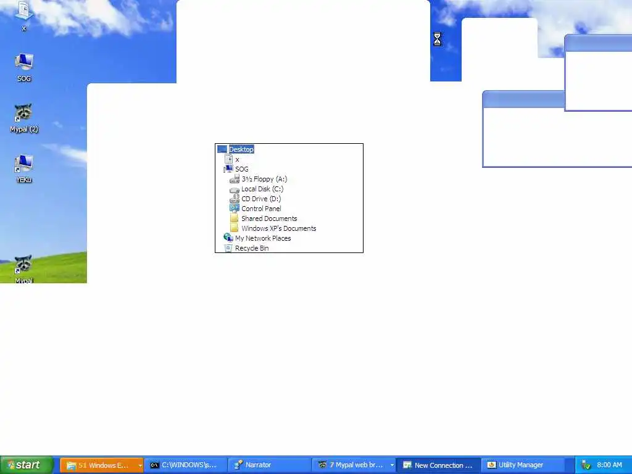Open Control Panel from the tree list

point(256,209)
